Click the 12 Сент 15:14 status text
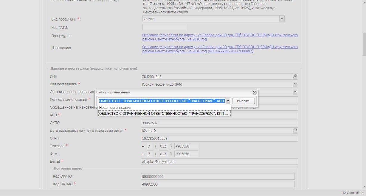The height and width of the screenshot is (196, 366). [x=353, y=193]
